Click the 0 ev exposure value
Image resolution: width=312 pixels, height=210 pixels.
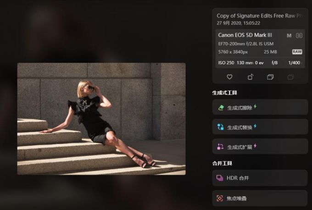pos(259,63)
